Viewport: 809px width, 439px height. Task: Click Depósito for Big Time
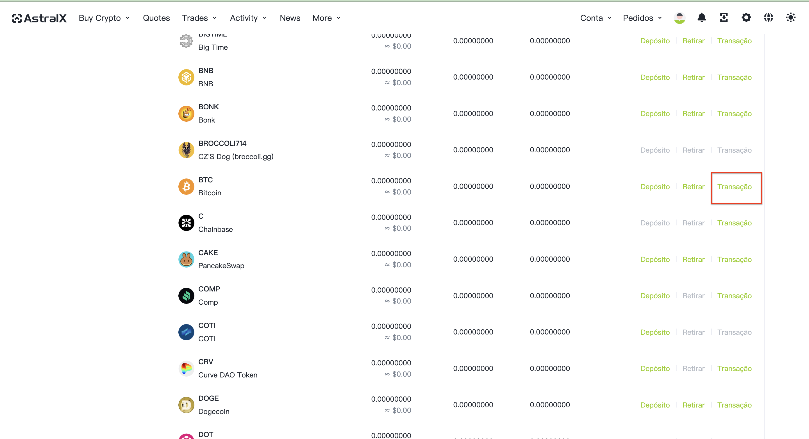[x=655, y=41]
